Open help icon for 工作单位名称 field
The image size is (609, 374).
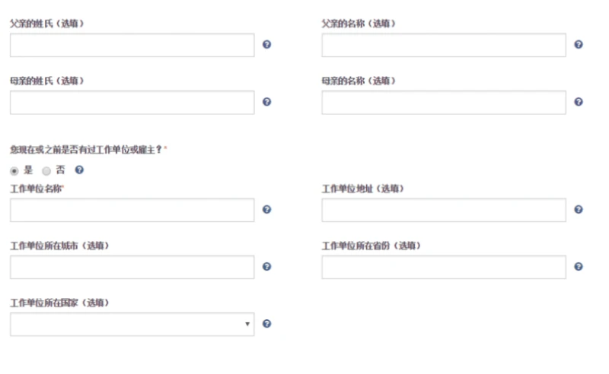pos(267,210)
